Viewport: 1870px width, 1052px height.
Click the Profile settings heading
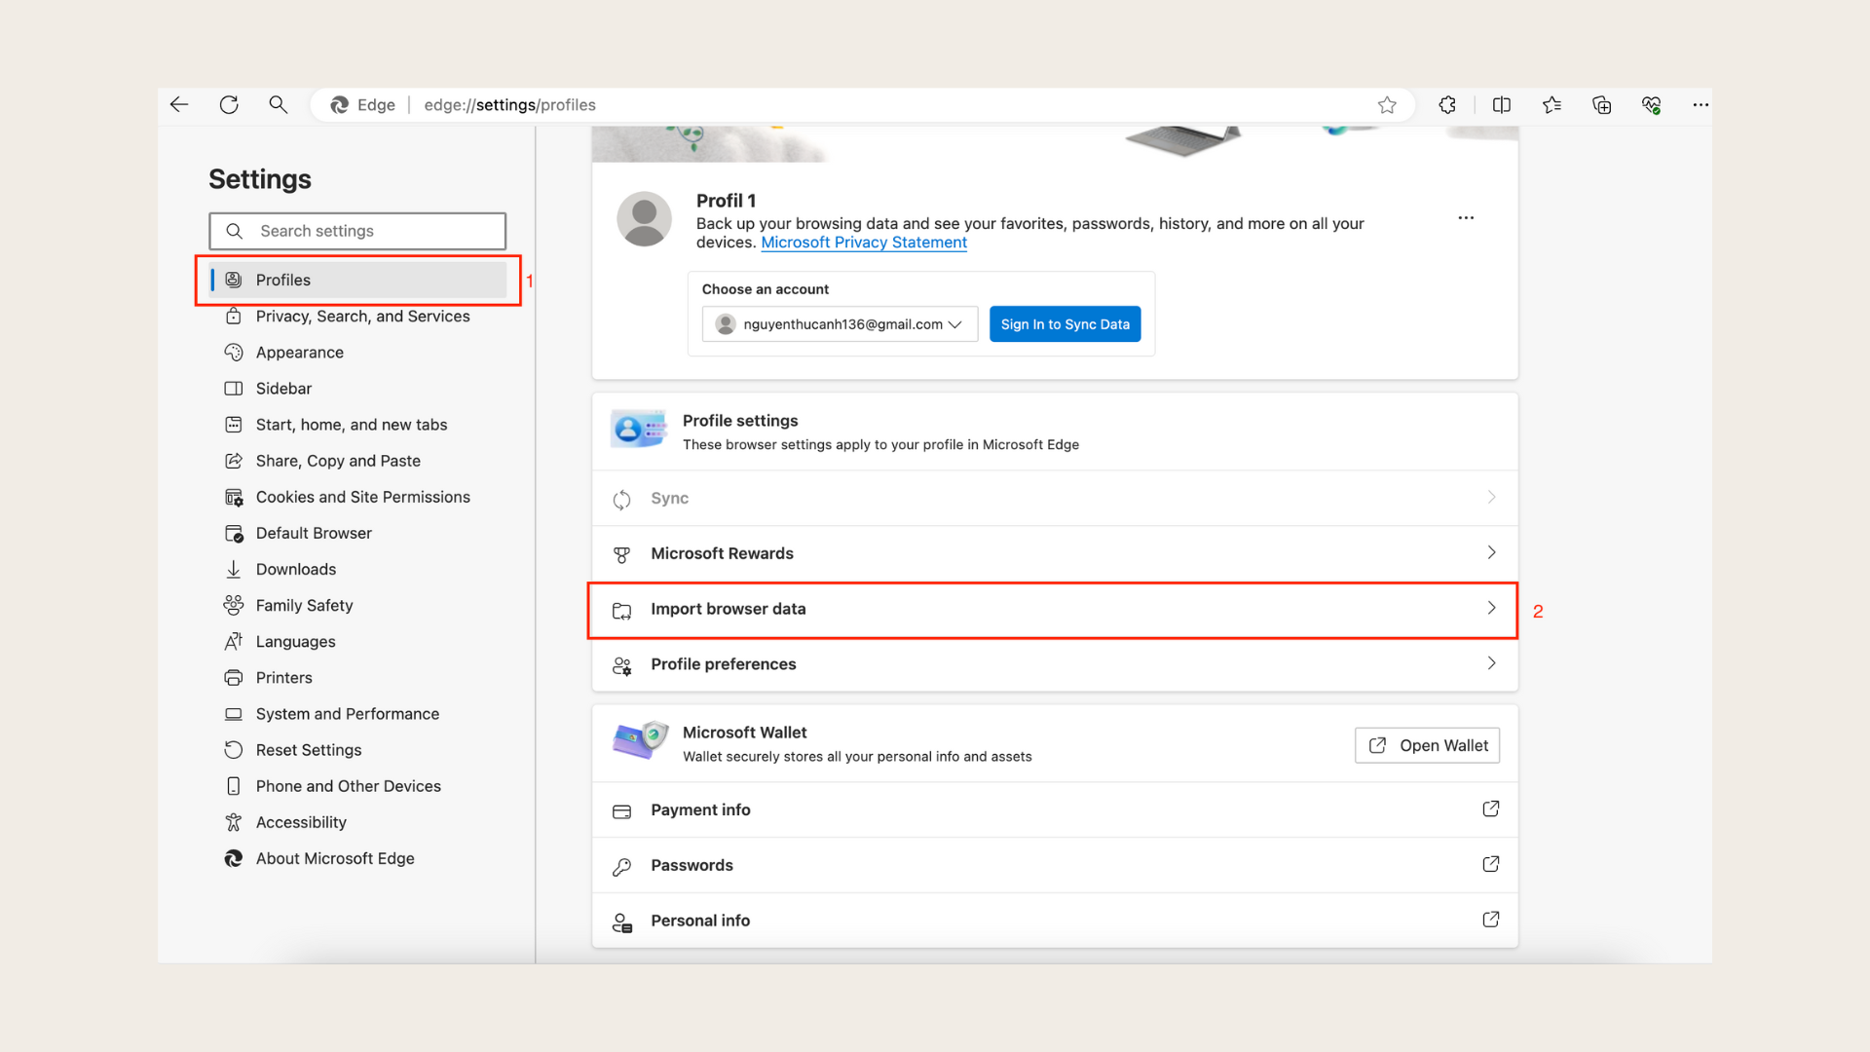740,421
